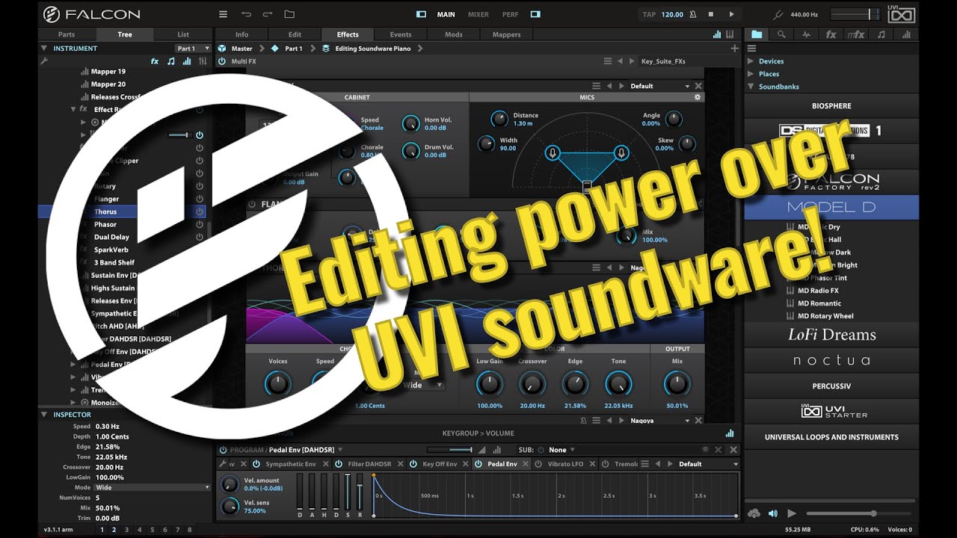Screen dimensions: 957x538
Task: Adjust the master volume slider
Action: click(x=856, y=14)
